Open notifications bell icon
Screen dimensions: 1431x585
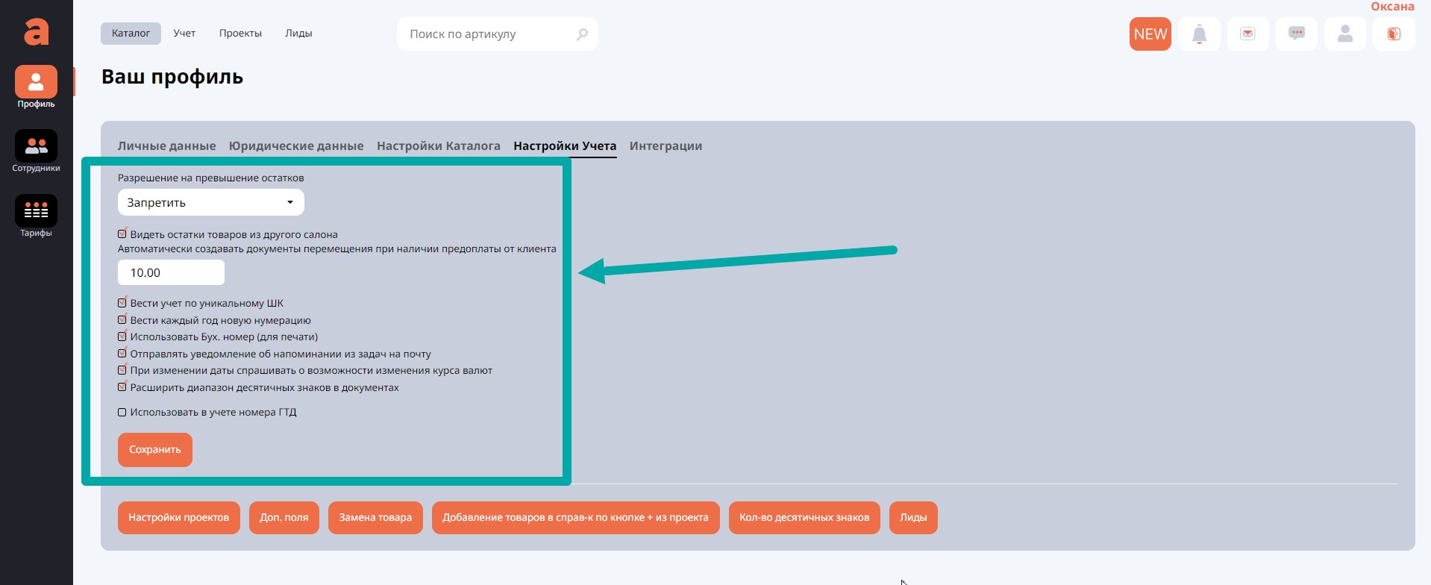[x=1199, y=34]
